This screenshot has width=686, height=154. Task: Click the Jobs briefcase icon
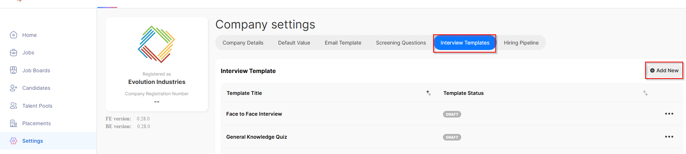click(14, 53)
